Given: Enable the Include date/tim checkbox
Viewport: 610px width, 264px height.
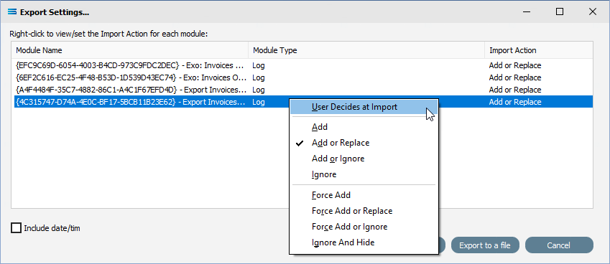Looking at the screenshot, I should [x=17, y=228].
